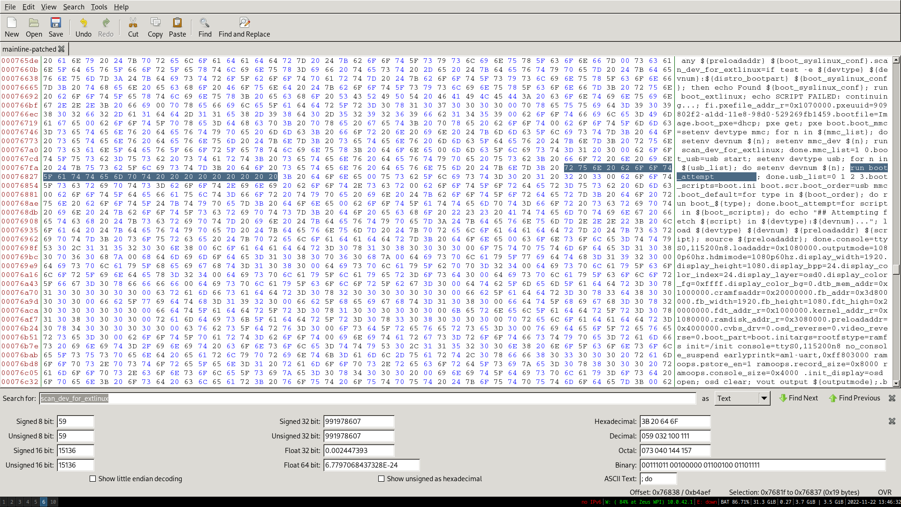901x507 pixels.
Task: Click the Selection status bar text
Action: [x=794, y=492]
